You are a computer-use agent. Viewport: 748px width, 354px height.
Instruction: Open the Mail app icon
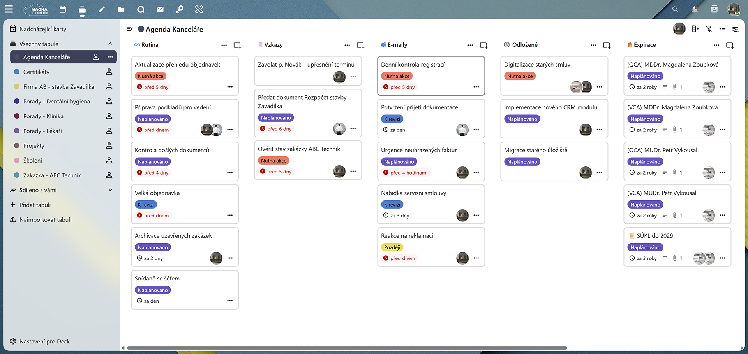click(160, 9)
